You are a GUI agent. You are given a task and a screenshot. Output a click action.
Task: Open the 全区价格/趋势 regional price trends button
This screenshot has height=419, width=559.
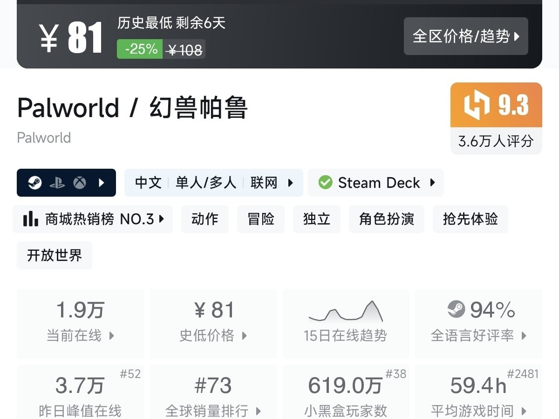click(466, 36)
